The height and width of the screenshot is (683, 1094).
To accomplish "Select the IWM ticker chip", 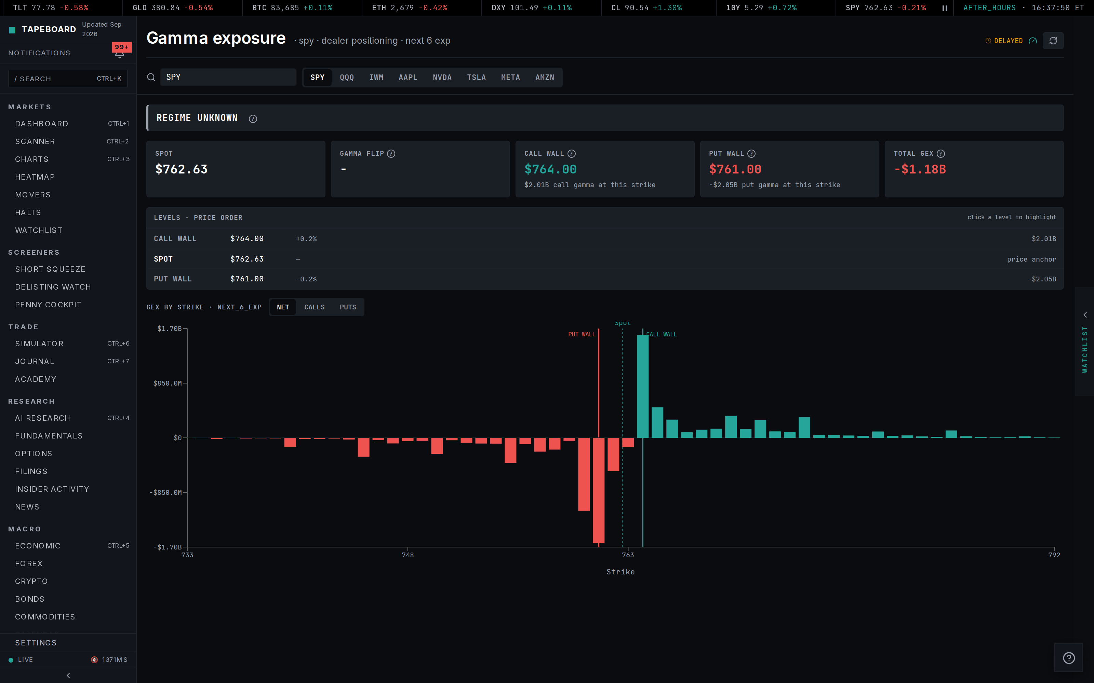I will click(376, 77).
